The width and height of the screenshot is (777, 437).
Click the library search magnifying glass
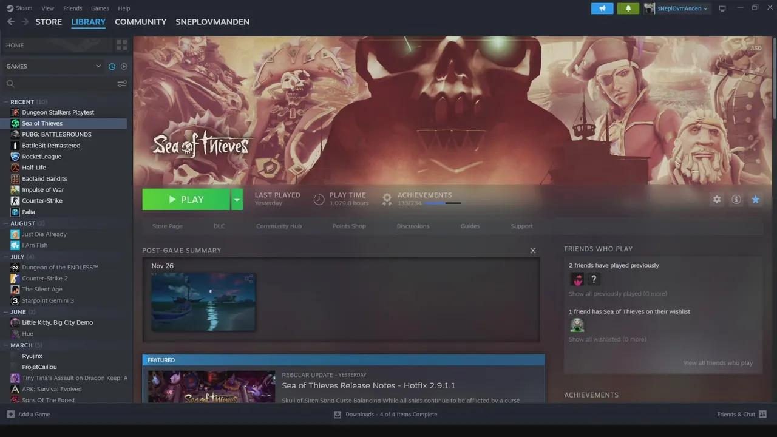(10, 83)
